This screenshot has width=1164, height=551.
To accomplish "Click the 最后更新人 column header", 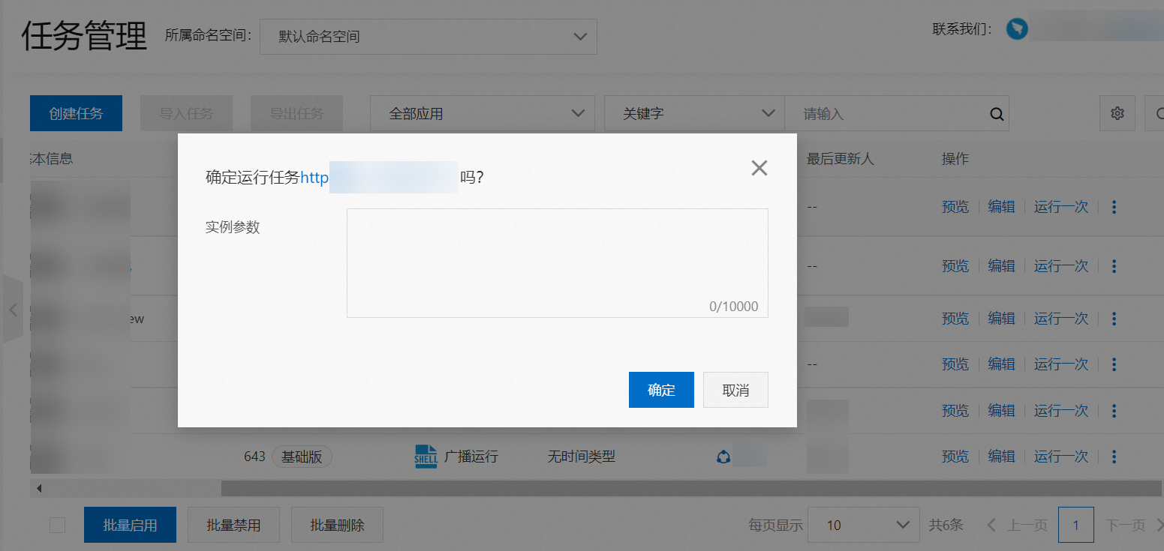I will coord(841,159).
